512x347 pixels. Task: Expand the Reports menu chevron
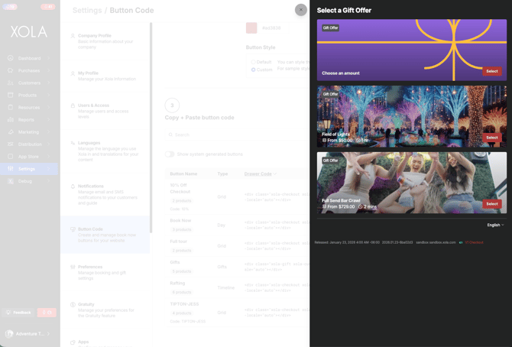49,119
